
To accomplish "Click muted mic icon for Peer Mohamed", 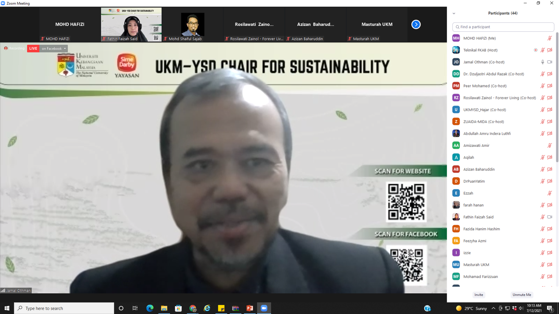I will click(x=543, y=86).
